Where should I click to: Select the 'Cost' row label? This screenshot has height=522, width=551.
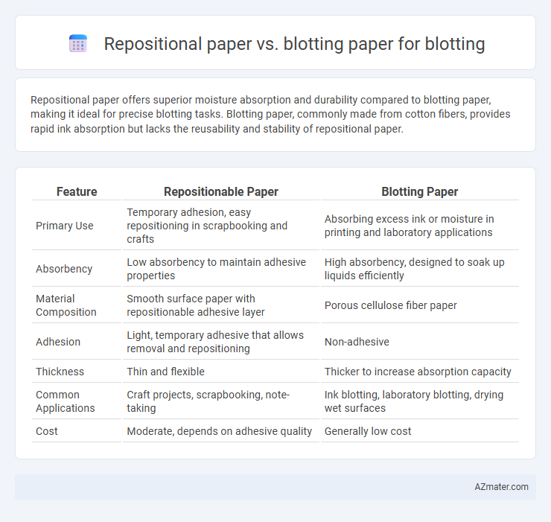[x=47, y=431]
